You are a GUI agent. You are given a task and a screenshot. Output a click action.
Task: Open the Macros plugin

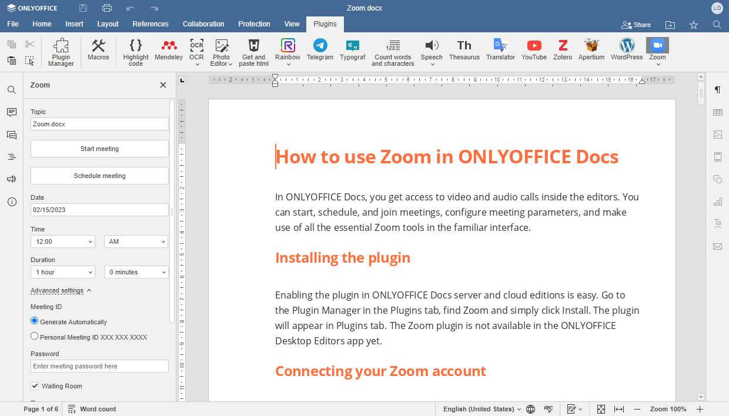click(x=98, y=49)
